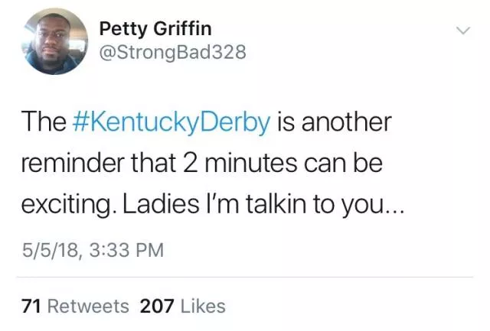The image size is (490, 331).
Task: Open the tweet options chevron menu
Action: [x=462, y=31]
